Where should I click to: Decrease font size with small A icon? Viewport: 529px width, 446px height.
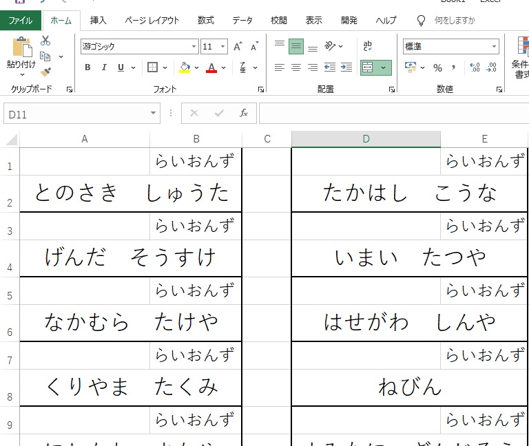click(x=254, y=46)
